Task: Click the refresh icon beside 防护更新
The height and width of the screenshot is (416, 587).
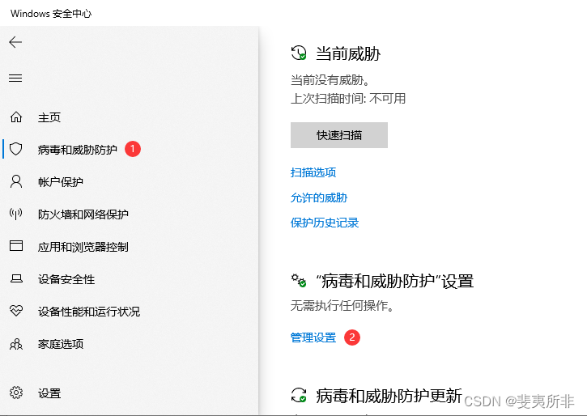Action: [299, 395]
